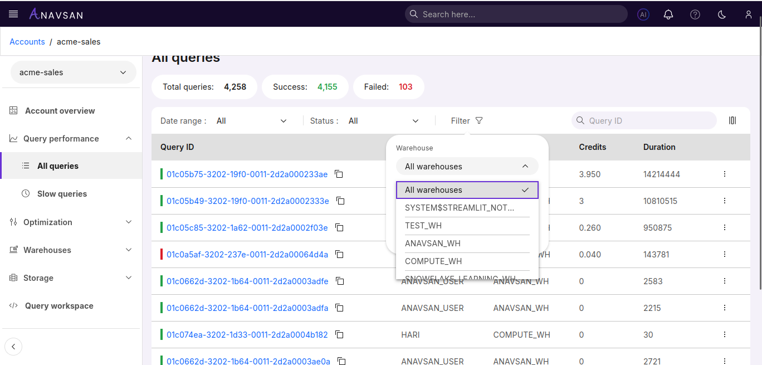The image size is (762, 365).
Task: Open the hamburger navigation menu
Action: 13,14
